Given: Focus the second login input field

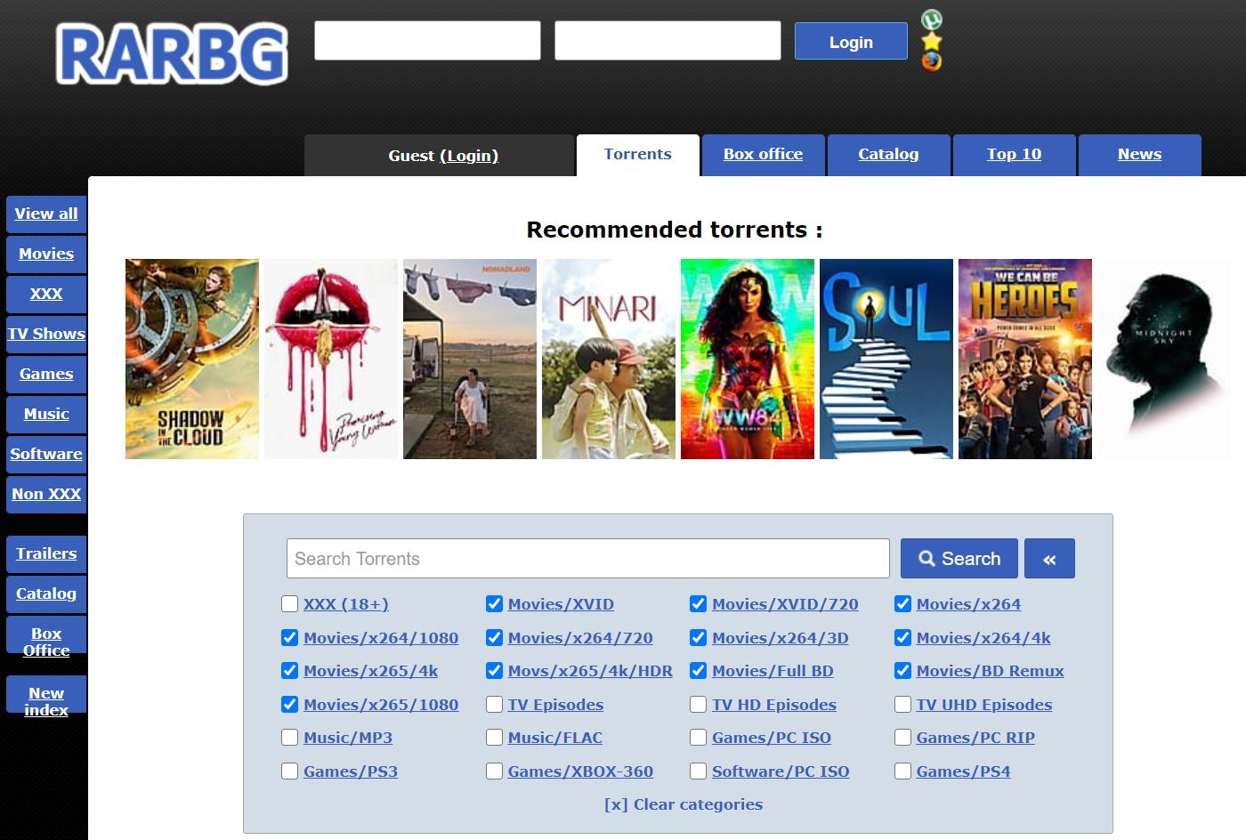Looking at the screenshot, I should click(667, 41).
